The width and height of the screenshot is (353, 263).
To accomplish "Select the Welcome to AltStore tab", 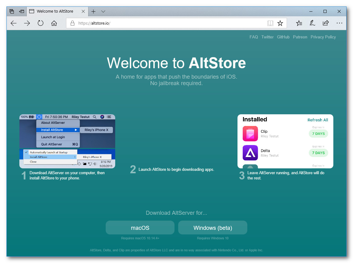I will coord(55,11).
